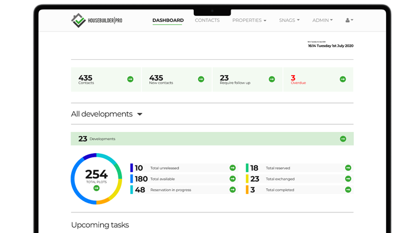Open Total completed arrow
This screenshot has width=415, height=233.
coord(348,190)
